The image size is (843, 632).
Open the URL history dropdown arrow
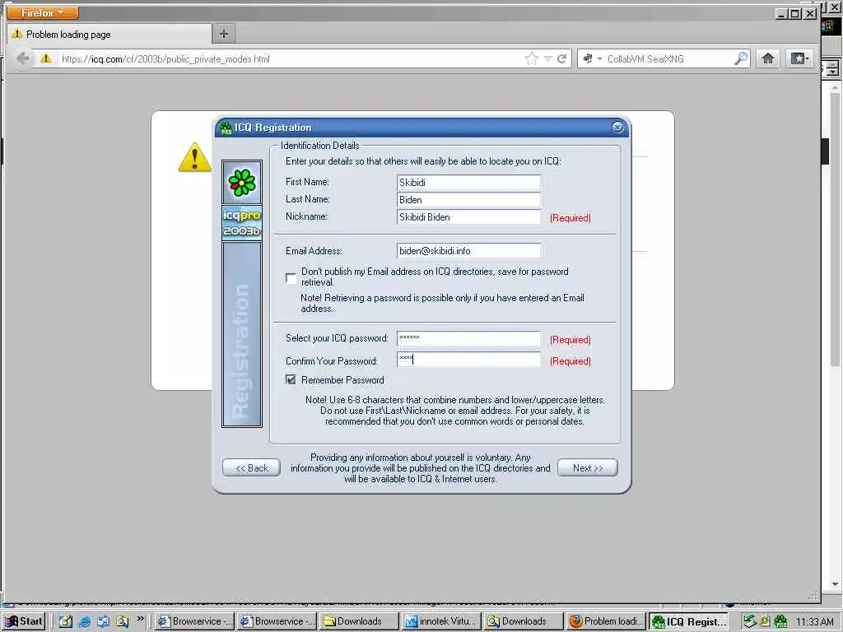(x=547, y=58)
